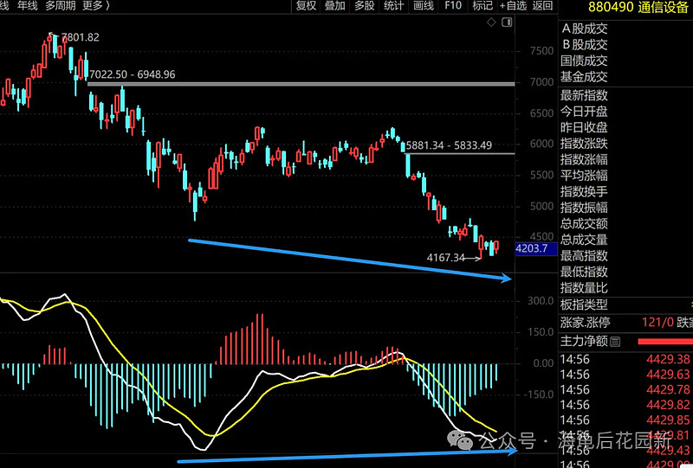Image resolution: width=693 pixels, height=468 pixels.
Task: Click the 总成交量 label
Action: (x=584, y=240)
